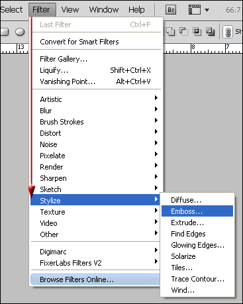This screenshot has width=243, height=304.
Task: Select the rounded rectangle shape tool icon
Action: pyautogui.click(x=5, y=32)
